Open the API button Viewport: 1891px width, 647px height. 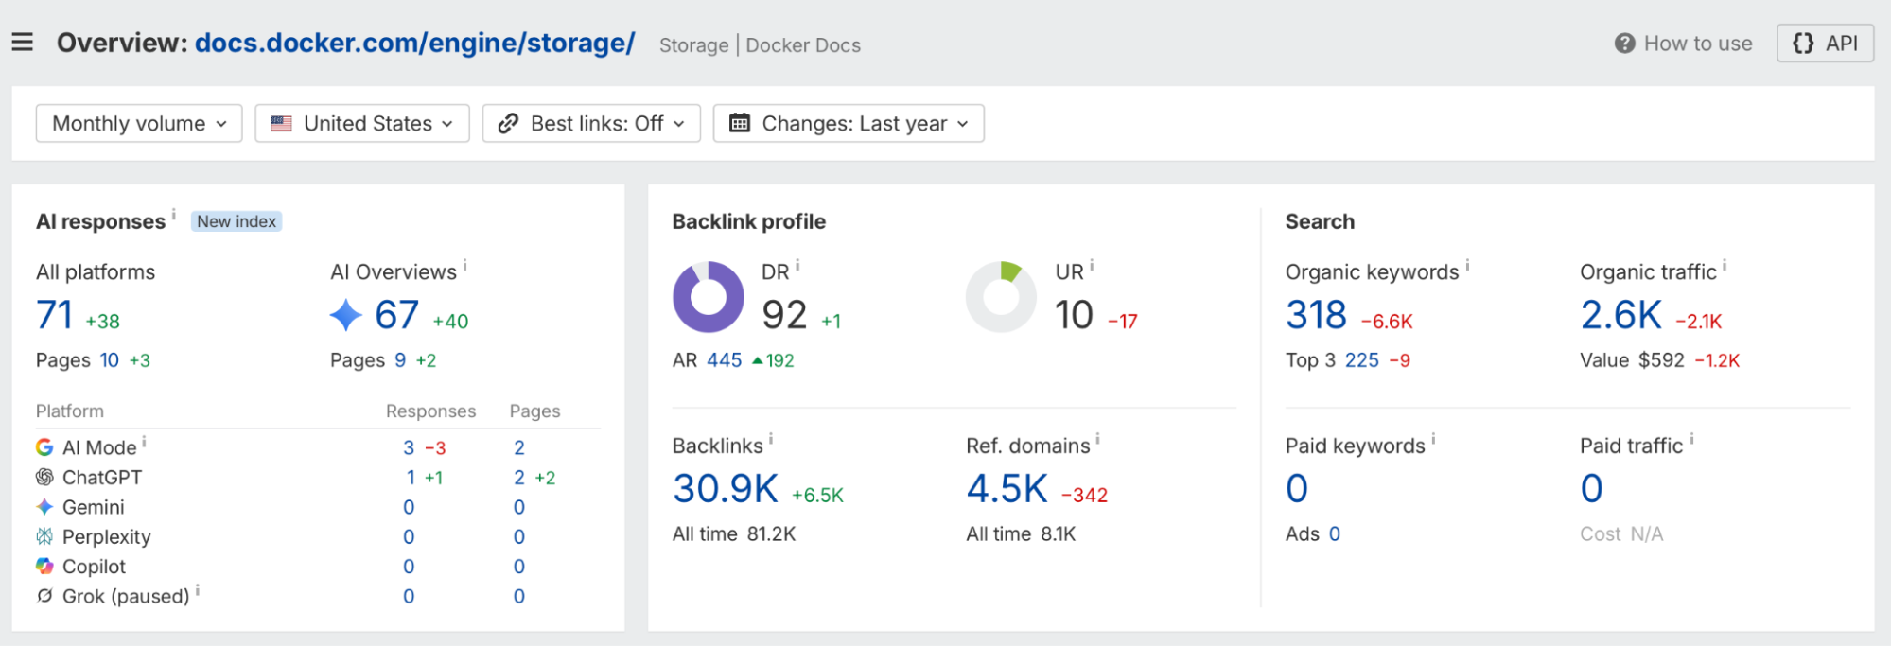click(x=1825, y=44)
